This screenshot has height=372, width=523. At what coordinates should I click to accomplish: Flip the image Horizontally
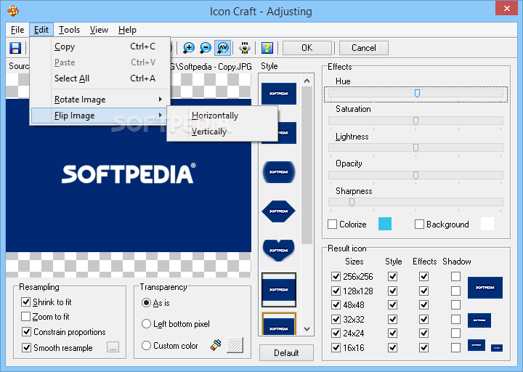(222, 116)
